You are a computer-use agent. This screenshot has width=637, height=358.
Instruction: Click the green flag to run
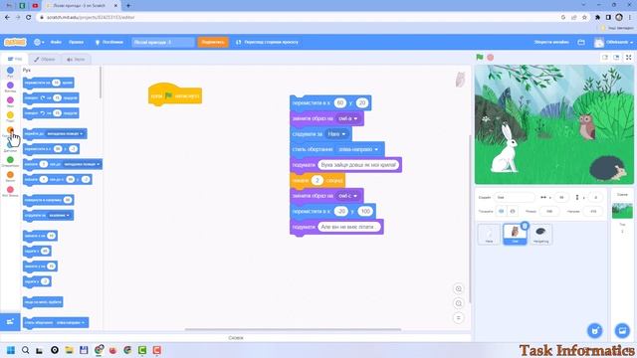coord(480,58)
